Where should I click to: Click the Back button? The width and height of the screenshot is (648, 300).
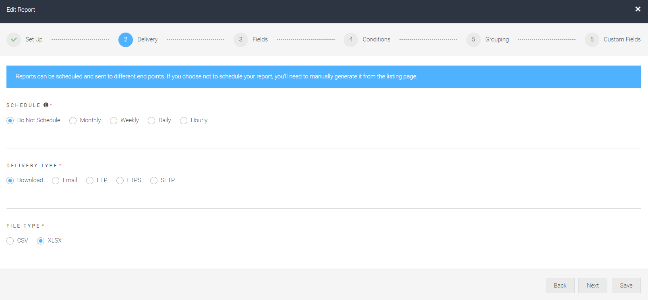point(560,286)
